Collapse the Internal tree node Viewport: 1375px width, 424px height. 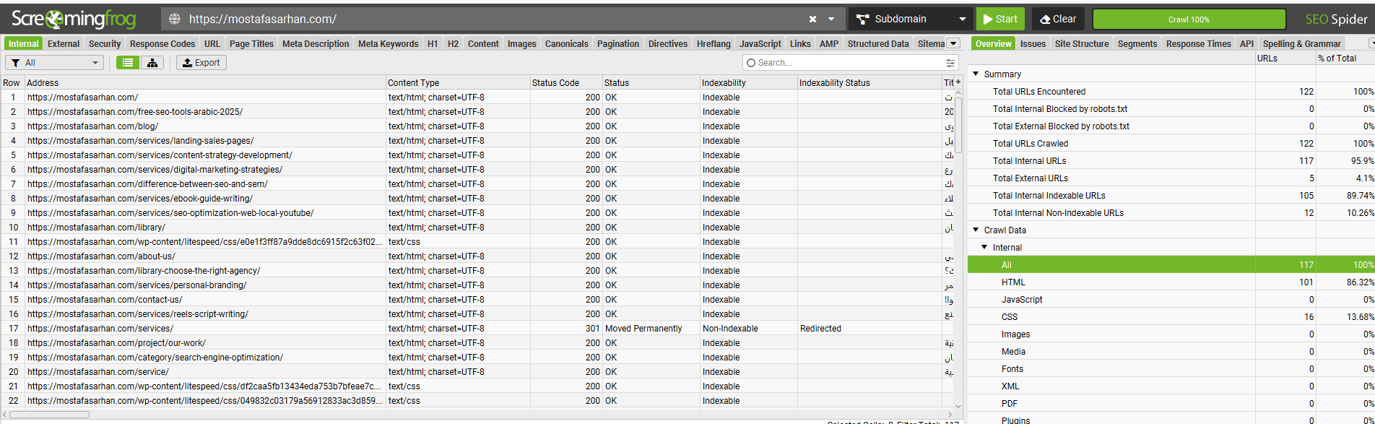984,247
